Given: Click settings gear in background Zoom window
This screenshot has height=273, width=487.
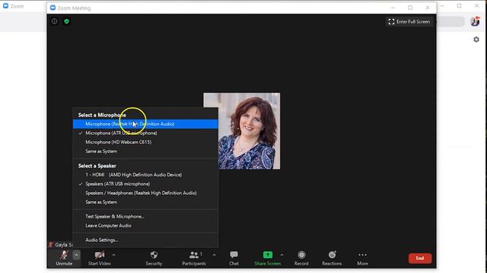Looking at the screenshot, I should (x=476, y=39).
